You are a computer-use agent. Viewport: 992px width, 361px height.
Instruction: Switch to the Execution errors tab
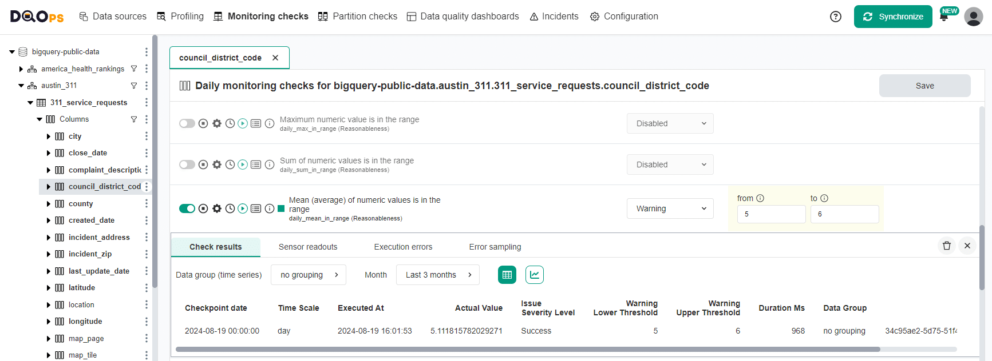(403, 247)
